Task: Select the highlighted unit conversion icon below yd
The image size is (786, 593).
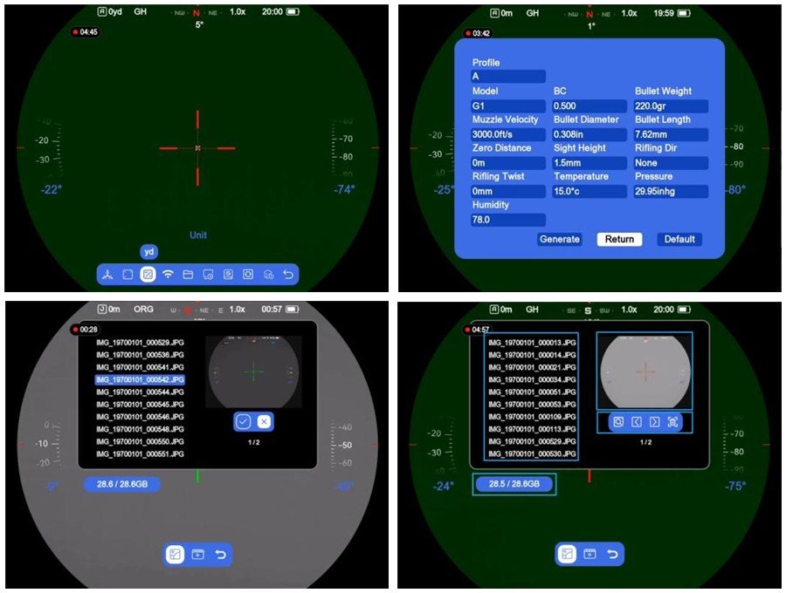Action: 148,274
